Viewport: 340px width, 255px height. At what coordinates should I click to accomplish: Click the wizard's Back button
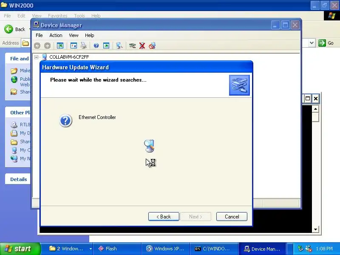164,217
